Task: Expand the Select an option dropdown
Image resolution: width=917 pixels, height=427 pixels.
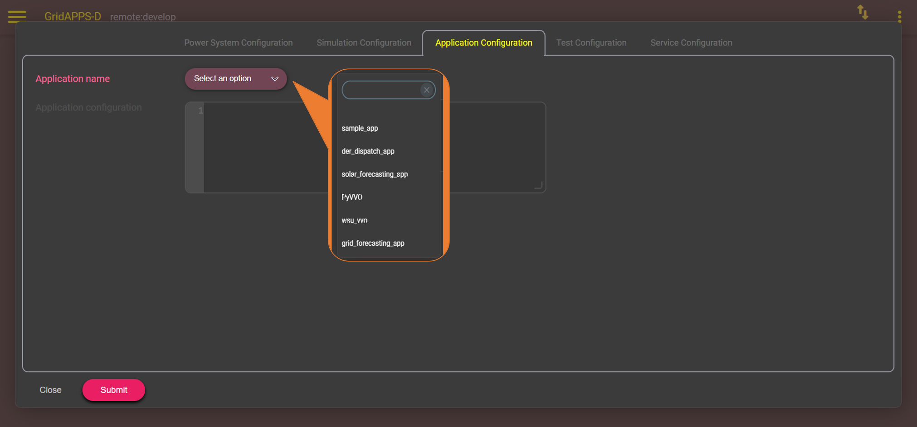Action: (236, 79)
